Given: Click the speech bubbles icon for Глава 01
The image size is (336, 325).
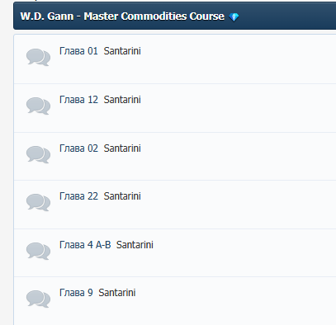Looking at the screenshot, I should (38, 57).
